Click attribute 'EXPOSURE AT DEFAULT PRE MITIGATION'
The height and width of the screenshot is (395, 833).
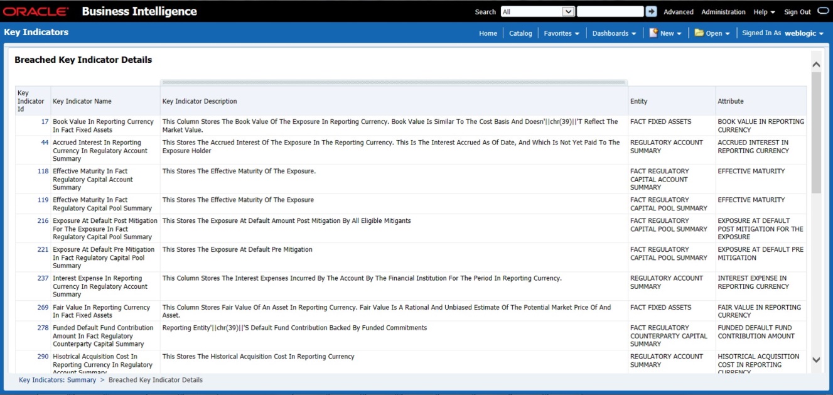click(761, 254)
